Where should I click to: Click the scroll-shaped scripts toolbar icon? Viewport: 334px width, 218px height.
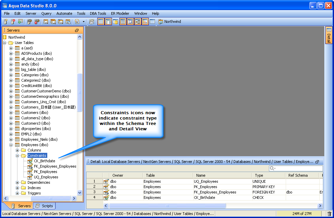[92, 21]
